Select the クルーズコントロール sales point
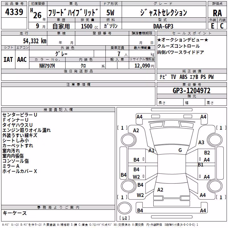The height and width of the screenshot is (228, 228). click(x=178, y=46)
